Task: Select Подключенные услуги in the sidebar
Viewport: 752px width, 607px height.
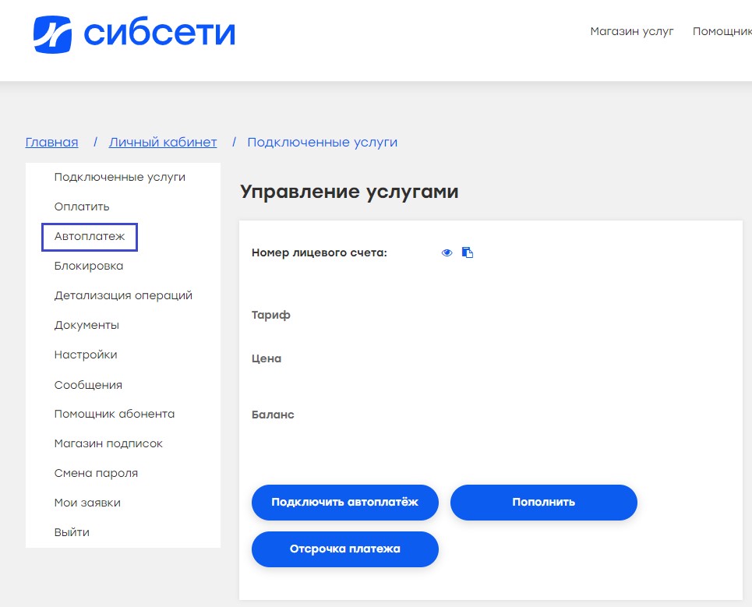Action: (x=120, y=177)
